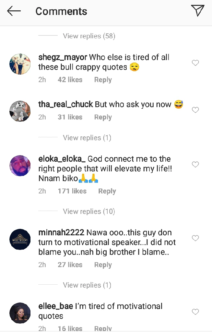Show the reply under minnah2222's comment
The image size is (212, 333).
pos(87,285)
